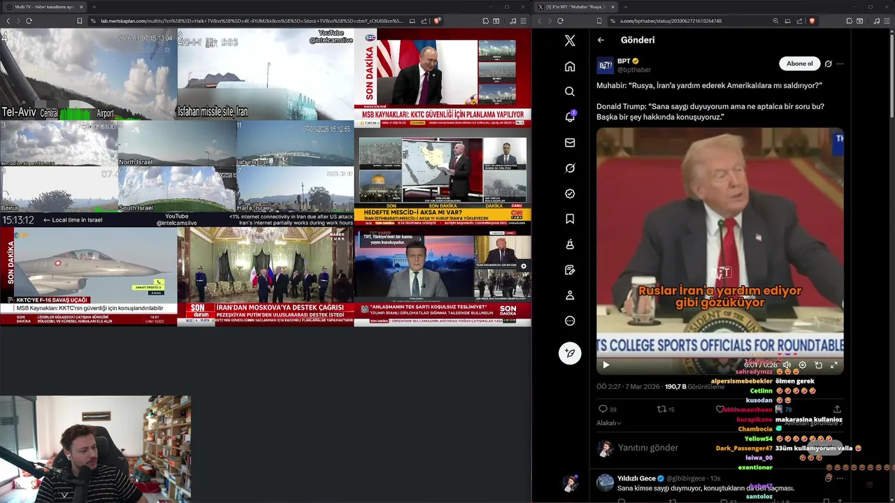Open Profile icon in X sidebar
Image resolution: width=895 pixels, height=503 pixels.
coord(570,296)
